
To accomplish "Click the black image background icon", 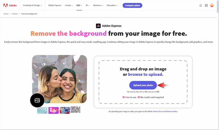I will (x=37, y=100).
